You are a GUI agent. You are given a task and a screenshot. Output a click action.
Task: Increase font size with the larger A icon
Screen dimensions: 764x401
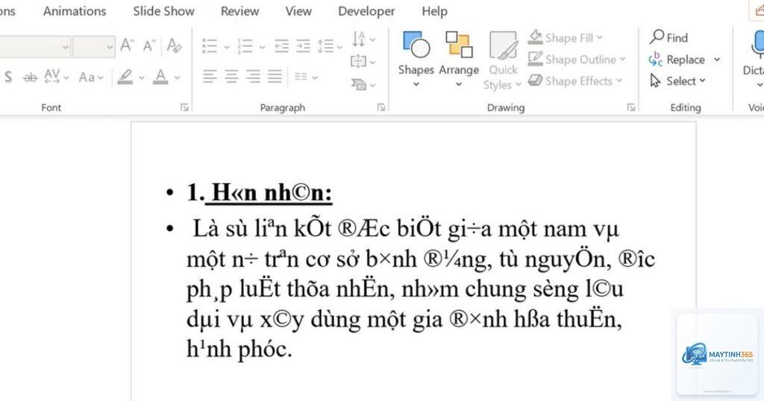(x=127, y=45)
